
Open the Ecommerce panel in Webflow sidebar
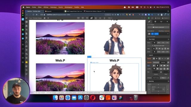pos(27,50)
